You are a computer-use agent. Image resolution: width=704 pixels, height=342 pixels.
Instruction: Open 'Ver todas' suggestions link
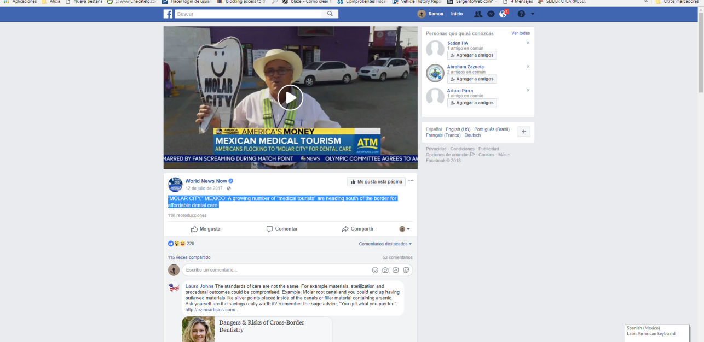(x=521, y=33)
